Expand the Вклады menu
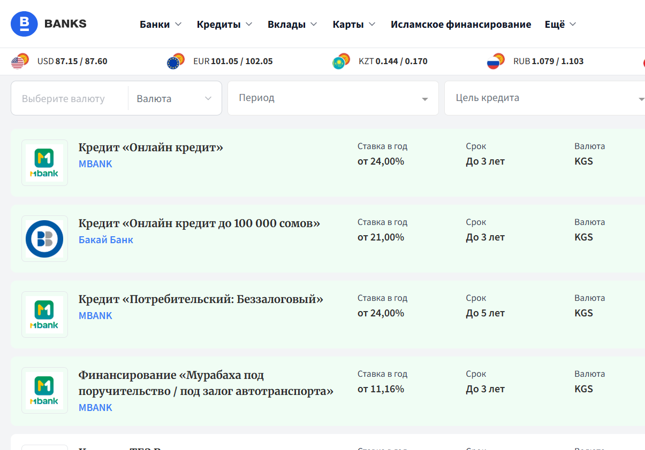Viewport: 645px width, 450px height. (x=292, y=24)
